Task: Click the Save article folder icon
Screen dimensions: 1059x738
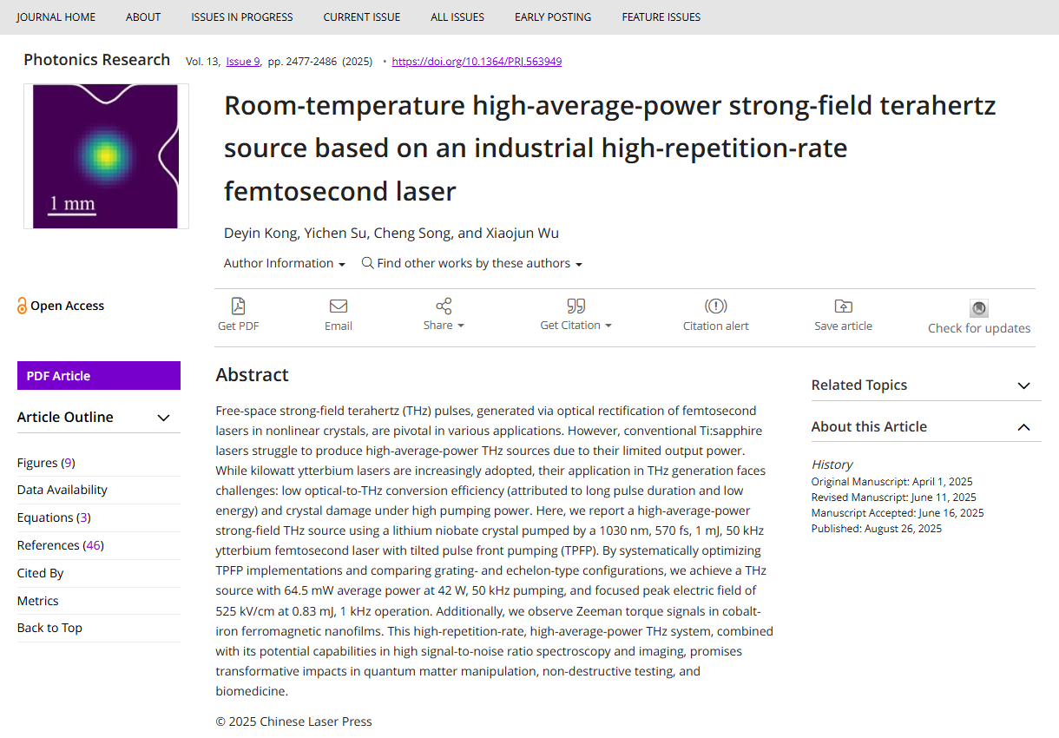Action: [x=843, y=306]
